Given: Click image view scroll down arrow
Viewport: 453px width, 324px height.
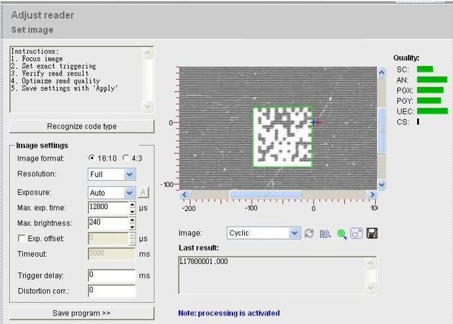Looking at the screenshot, I should point(382,184).
